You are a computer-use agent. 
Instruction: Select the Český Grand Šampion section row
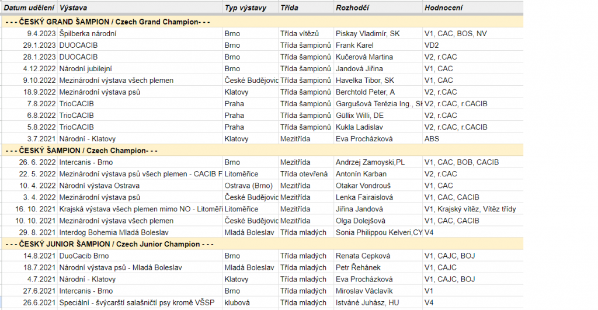[263, 22]
